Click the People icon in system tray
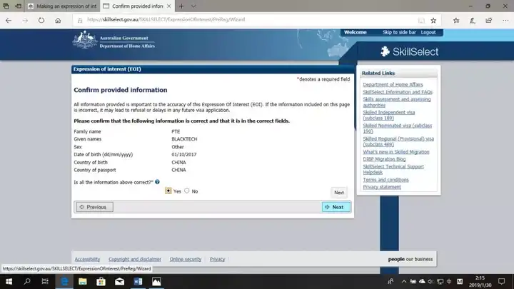The height and width of the screenshot is (289, 514). [390, 281]
